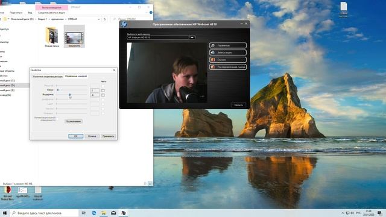
Task: Click the HP webcam taskbar icon
Action: [x=124, y=213]
